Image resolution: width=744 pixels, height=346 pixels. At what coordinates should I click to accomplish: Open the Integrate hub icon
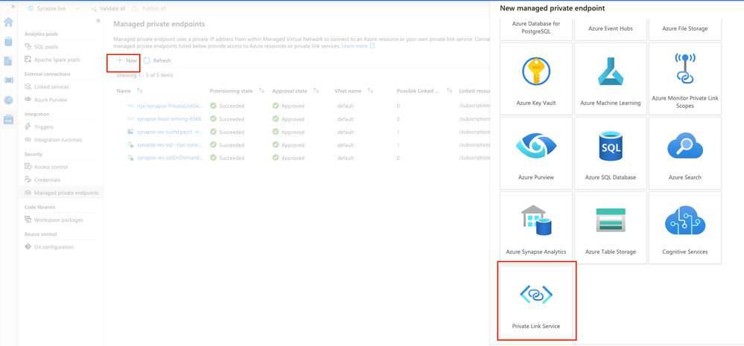click(x=8, y=80)
